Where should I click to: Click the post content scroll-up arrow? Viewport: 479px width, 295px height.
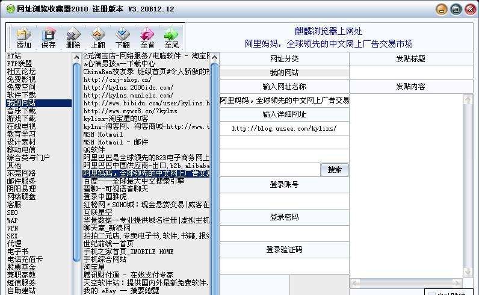click(468, 99)
